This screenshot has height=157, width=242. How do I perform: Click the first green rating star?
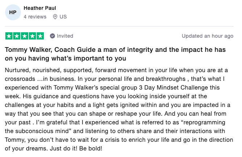click(x=9, y=36)
